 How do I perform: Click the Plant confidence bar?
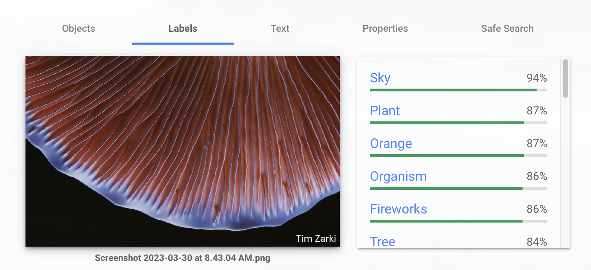coord(458,123)
